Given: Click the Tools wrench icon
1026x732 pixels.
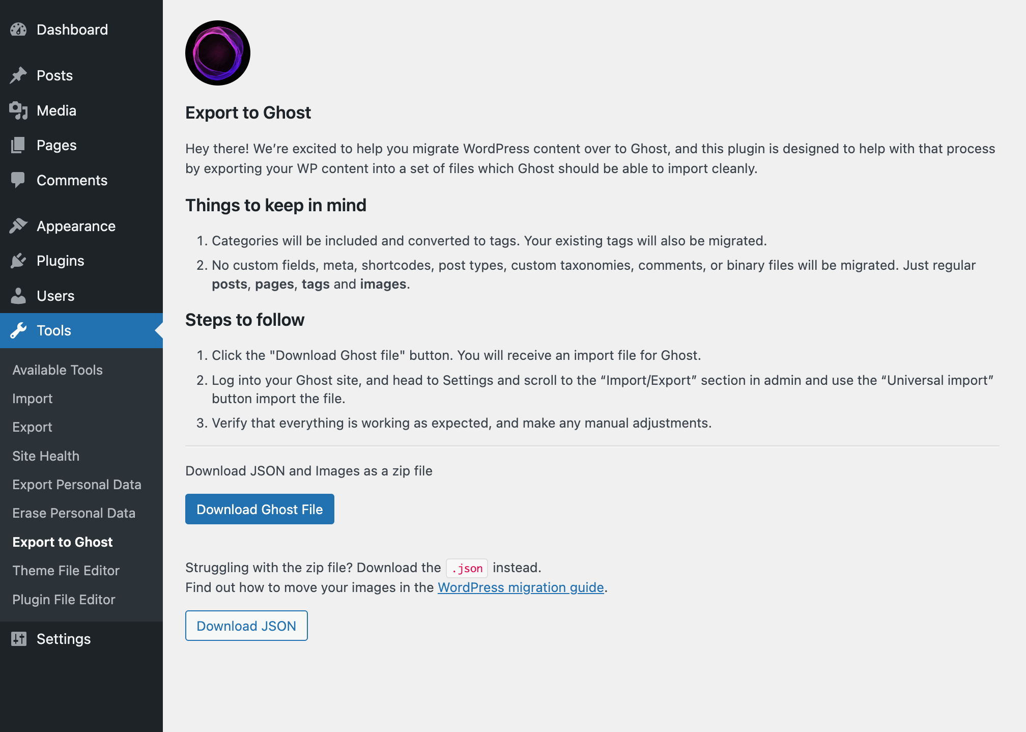Looking at the screenshot, I should pyautogui.click(x=18, y=330).
